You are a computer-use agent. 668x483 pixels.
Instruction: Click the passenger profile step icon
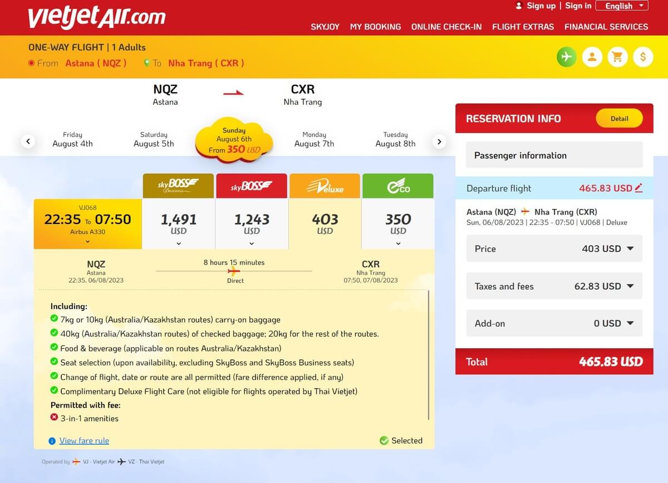tap(592, 57)
